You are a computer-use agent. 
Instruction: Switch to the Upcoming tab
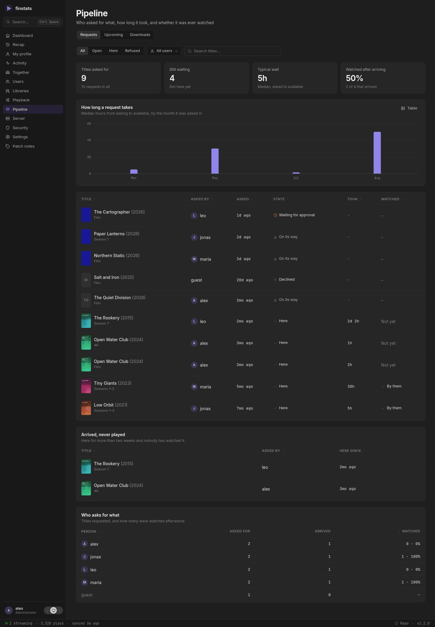(x=114, y=35)
